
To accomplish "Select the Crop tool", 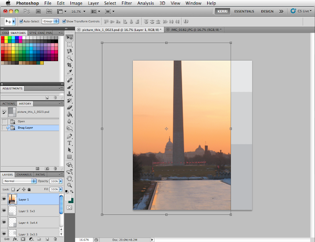I will click(70, 65).
